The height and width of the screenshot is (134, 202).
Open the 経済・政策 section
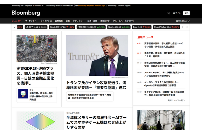(92, 21)
